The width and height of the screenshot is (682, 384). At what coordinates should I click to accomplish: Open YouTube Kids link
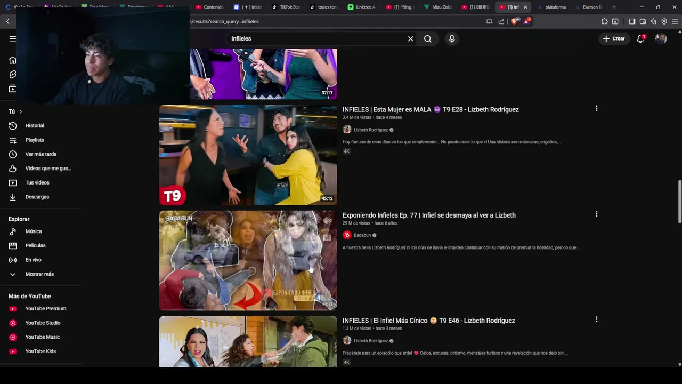[x=40, y=351]
